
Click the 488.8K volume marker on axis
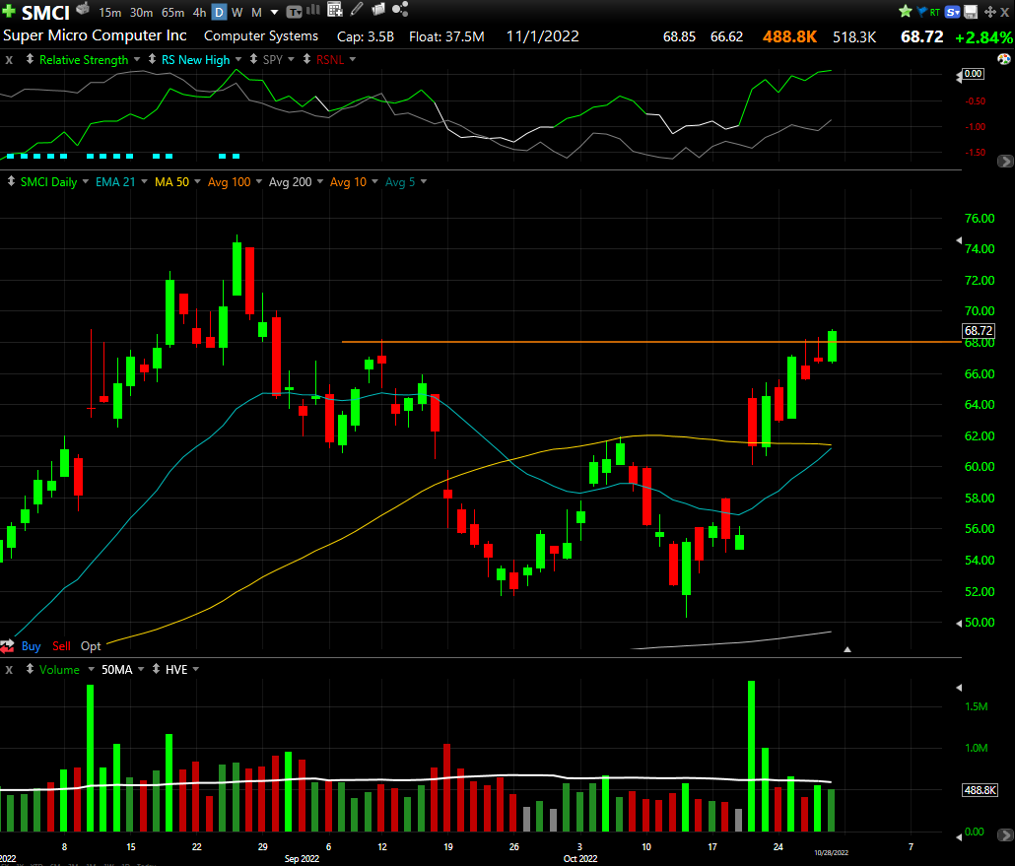[981, 790]
